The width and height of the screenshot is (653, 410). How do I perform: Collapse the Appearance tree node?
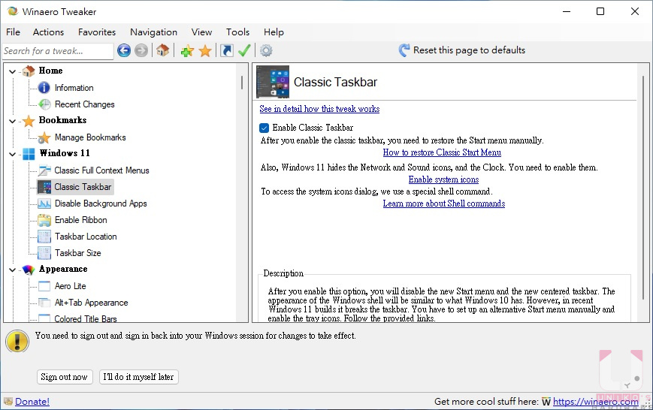(12, 270)
